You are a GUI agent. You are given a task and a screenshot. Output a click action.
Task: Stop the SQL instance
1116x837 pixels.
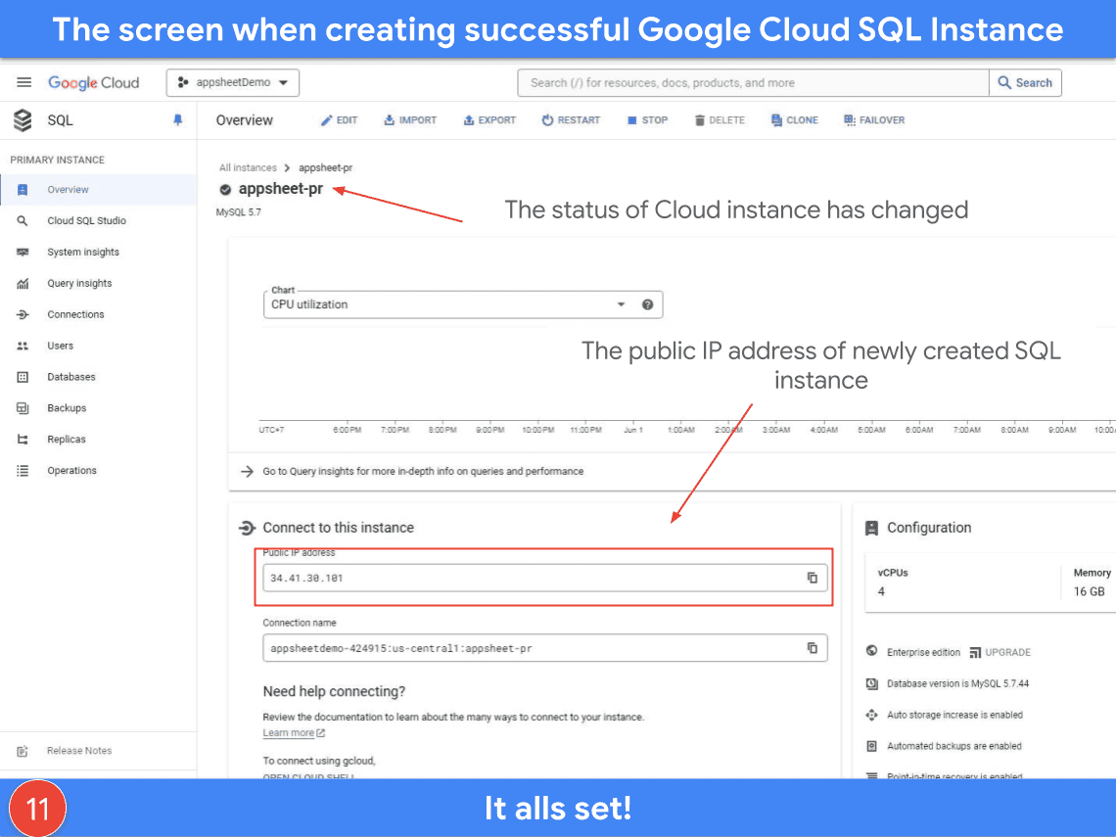[x=647, y=120]
